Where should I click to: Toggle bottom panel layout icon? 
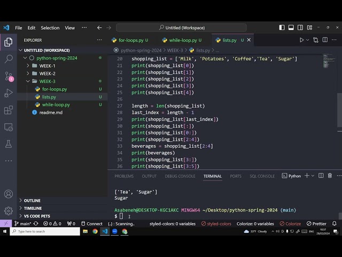click(x=291, y=27)
